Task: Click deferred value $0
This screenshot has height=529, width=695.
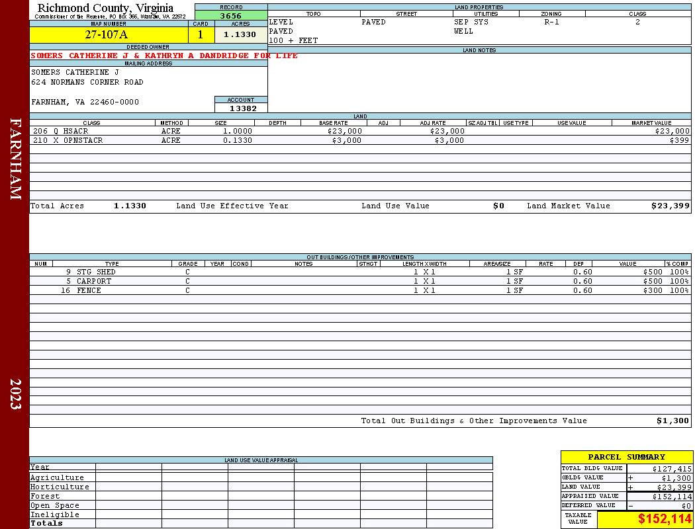Action: tap(686, 506)
